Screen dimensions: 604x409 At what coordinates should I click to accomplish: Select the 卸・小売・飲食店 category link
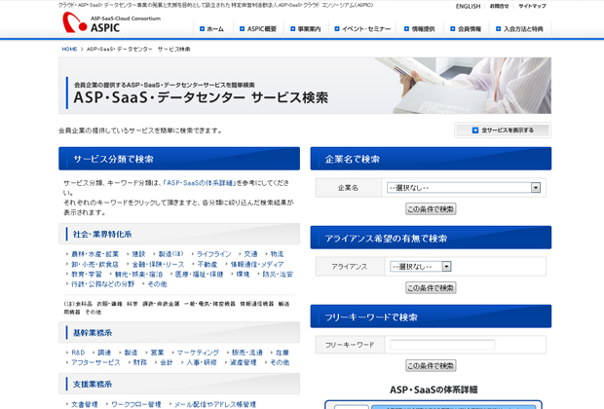click(x=94, y=264)
